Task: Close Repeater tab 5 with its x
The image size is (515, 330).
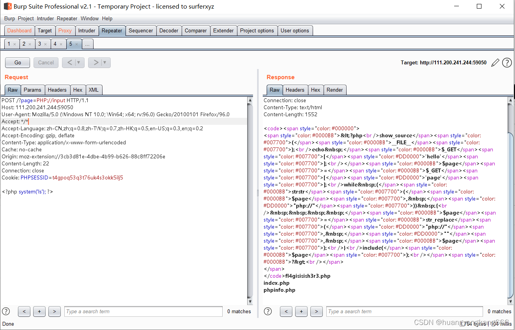Action: (x=76, y=44)
